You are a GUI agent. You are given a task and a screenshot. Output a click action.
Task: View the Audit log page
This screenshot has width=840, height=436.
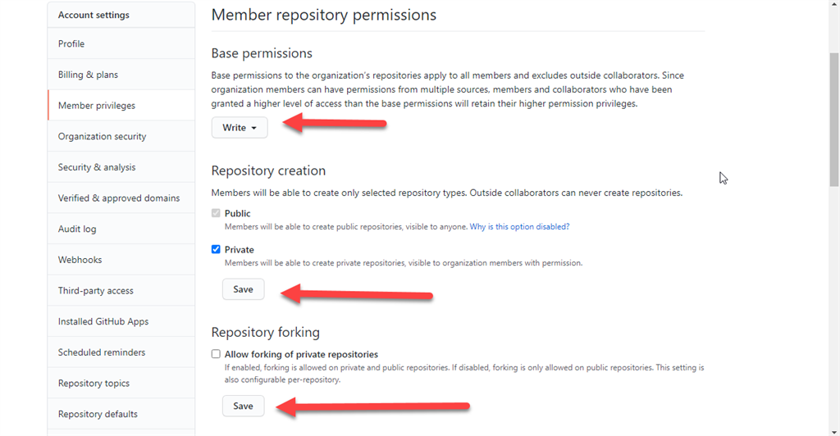click(77, 229)
